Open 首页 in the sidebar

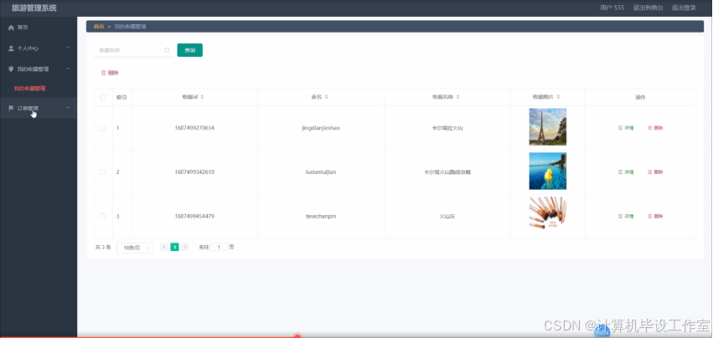pos(39,28)
